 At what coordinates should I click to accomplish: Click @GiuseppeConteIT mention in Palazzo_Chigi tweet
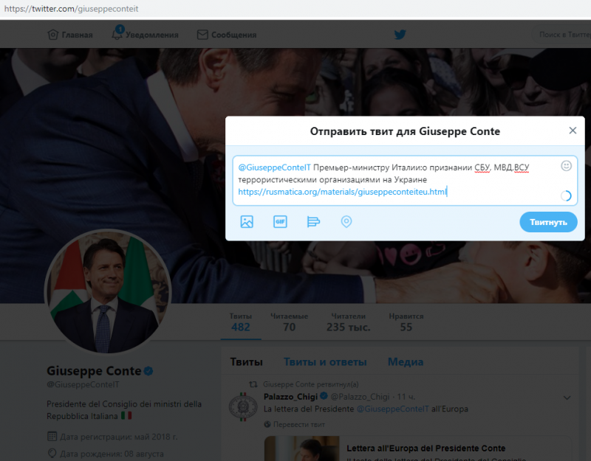[x=392, y=409]
